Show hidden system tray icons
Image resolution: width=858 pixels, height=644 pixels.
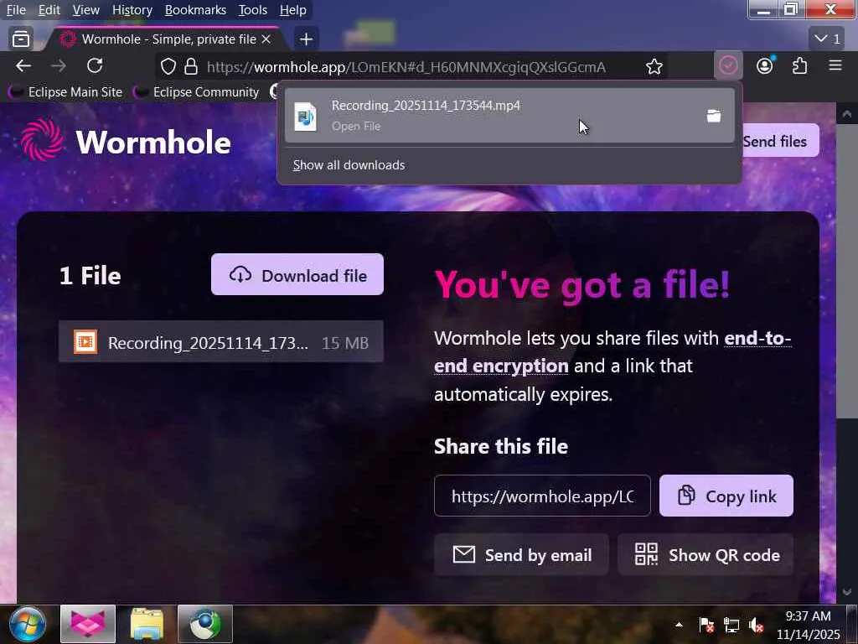679,624
